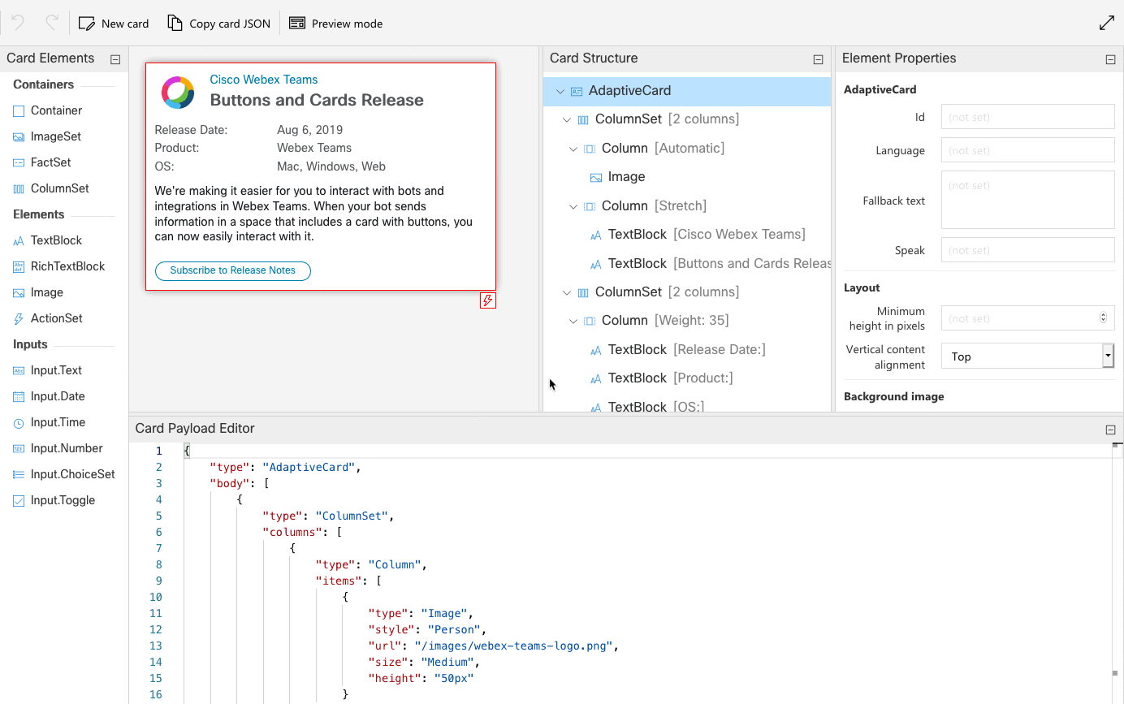
Task: Click Subscribe to Release Notes button
Action: [233, 270]
